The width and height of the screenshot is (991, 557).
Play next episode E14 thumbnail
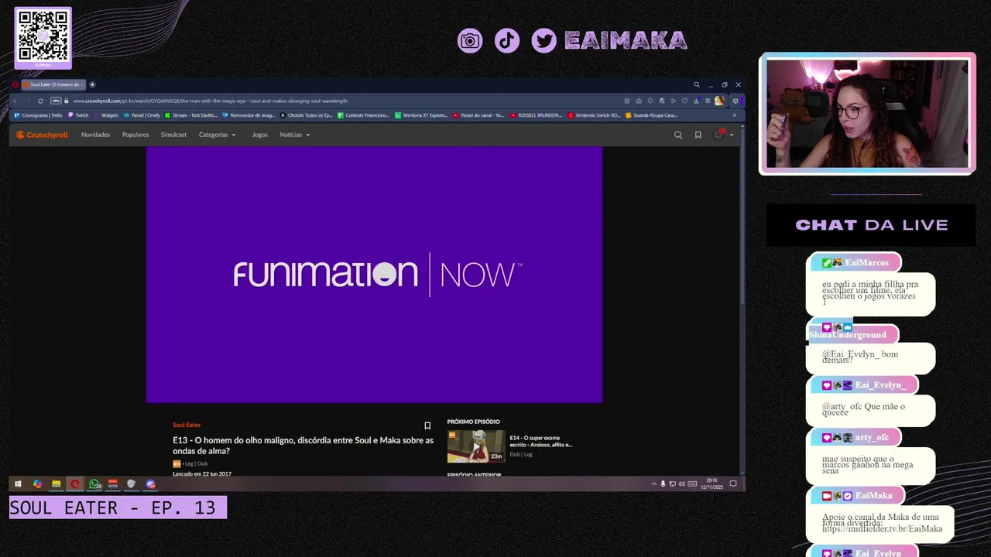click(476, 446)
